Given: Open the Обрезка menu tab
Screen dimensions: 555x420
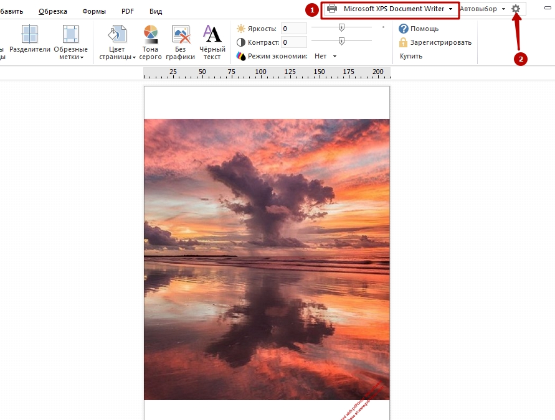Looking at the screenshot, I should pos(52,11).
